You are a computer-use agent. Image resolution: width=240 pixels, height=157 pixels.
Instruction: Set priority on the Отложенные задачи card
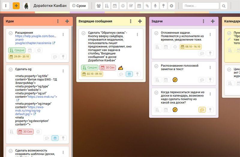click(157, 47)
